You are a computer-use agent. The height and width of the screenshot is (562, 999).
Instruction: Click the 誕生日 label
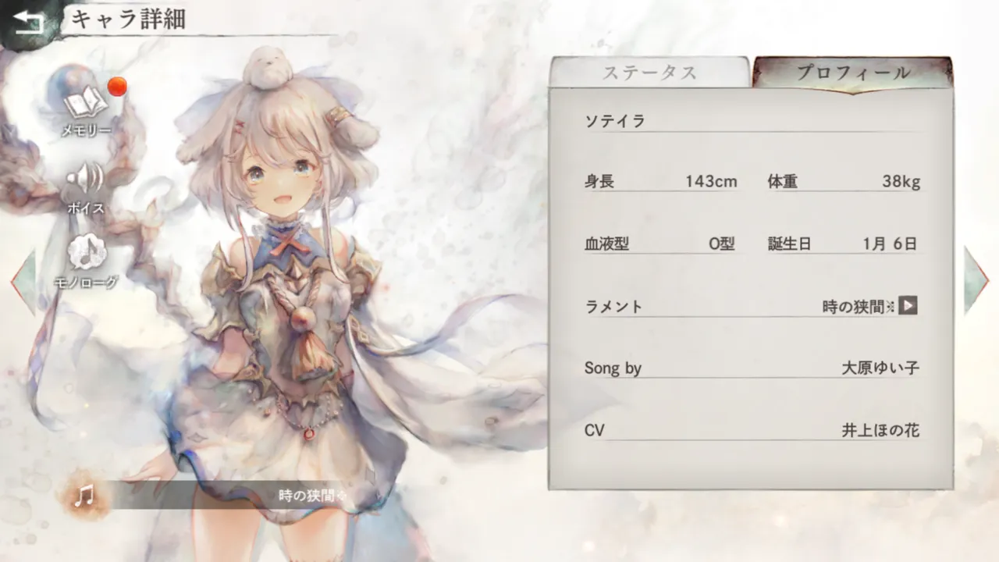point(790,244)
